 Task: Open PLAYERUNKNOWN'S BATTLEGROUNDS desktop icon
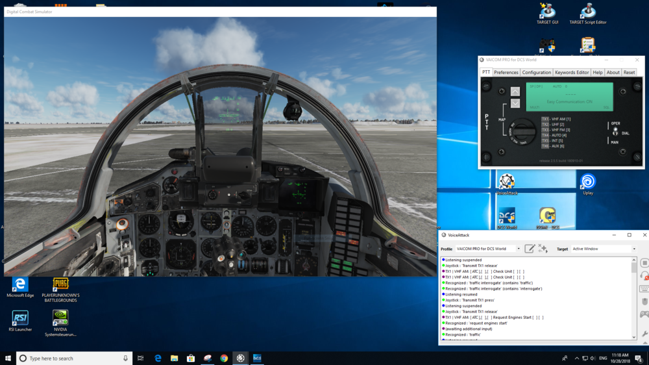point(60,290)
